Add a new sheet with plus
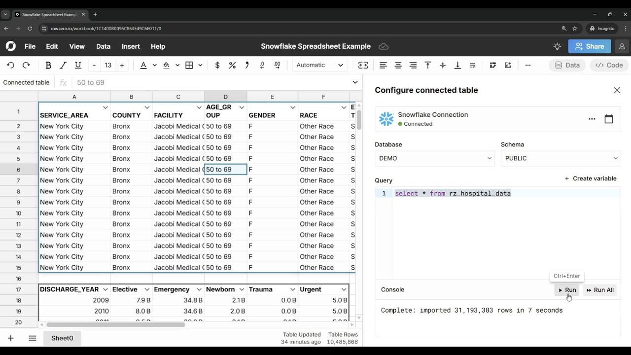This screenshot has width=631, height=355. coord(10,338)
